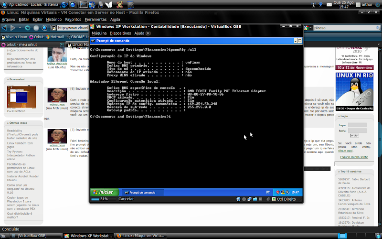Viewport: 382px width, 239px height.
Task: Click the screenshot thumbnail por killerbean
Action: tap(21, 97)
